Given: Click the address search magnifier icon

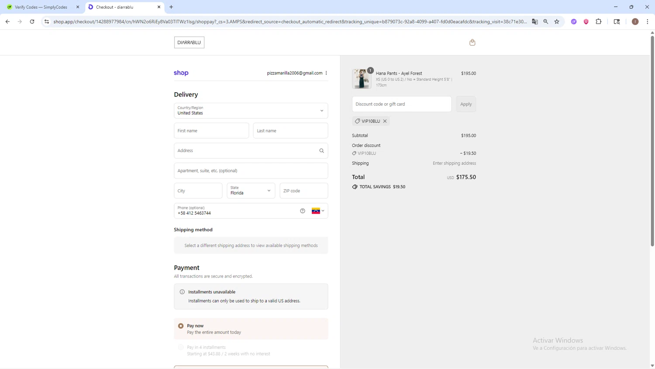Looking at the screenshot, I should pyautogui.click(x=321, y=151).
